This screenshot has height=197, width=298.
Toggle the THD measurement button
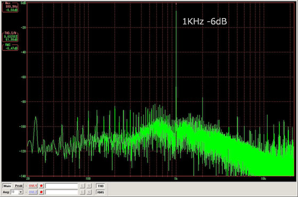(101, 186)
